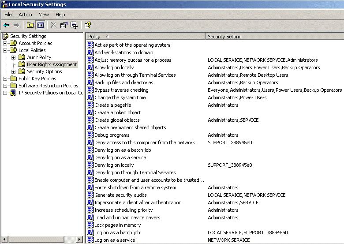Click the Audit Policy folder icon
344x244 pixels.
tap(22, 57)
